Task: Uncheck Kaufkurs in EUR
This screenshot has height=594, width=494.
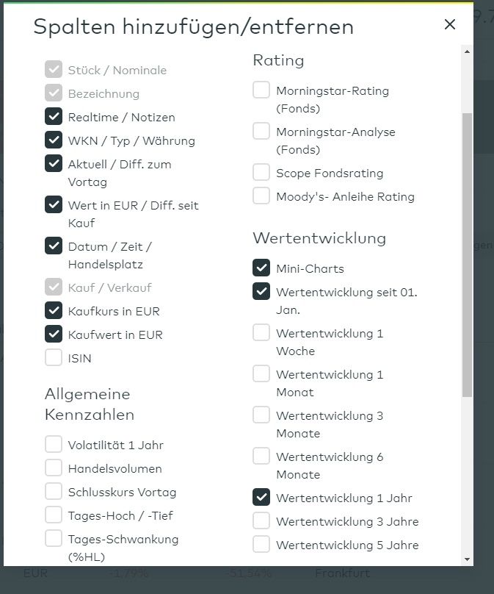Action: 54,310
